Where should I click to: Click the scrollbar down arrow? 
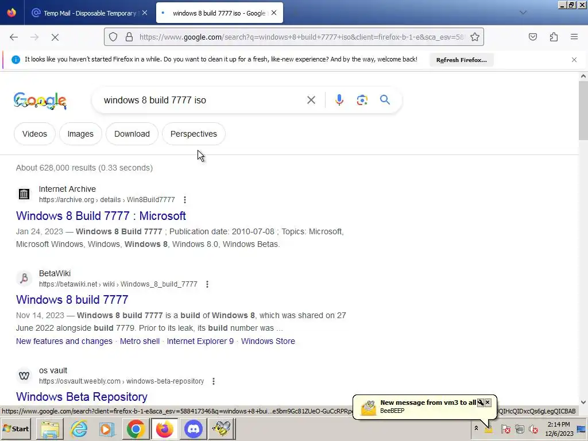(583, 403)
